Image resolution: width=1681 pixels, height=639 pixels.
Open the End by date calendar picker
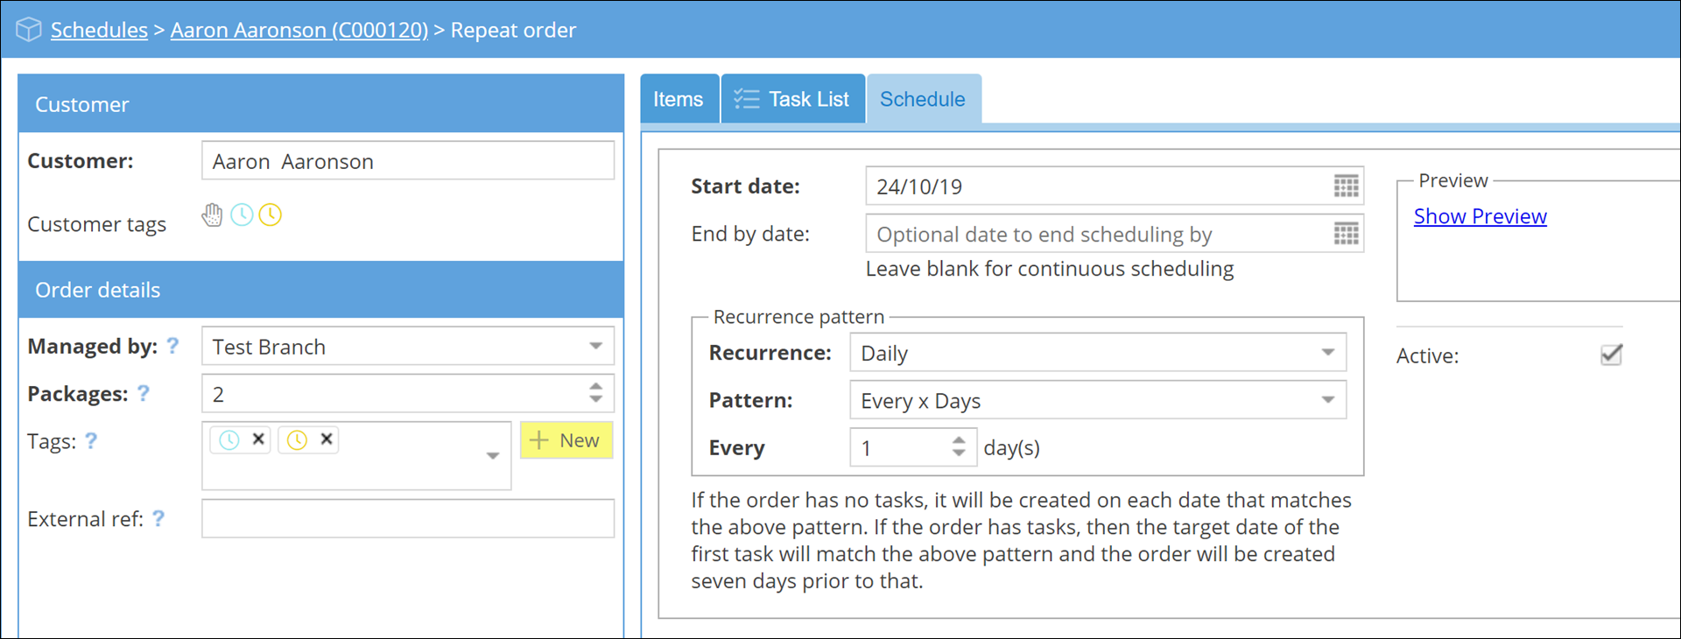pyautogui.click(x=1346, y=234)
